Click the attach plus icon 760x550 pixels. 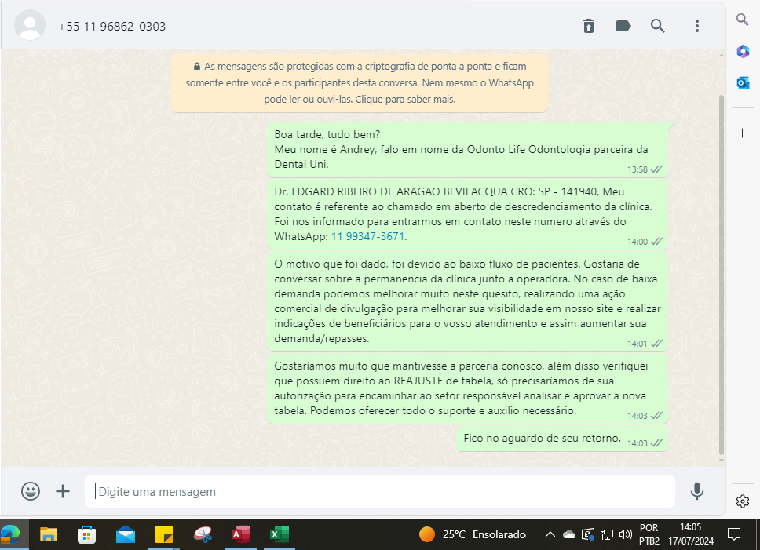tap(63, 491)
